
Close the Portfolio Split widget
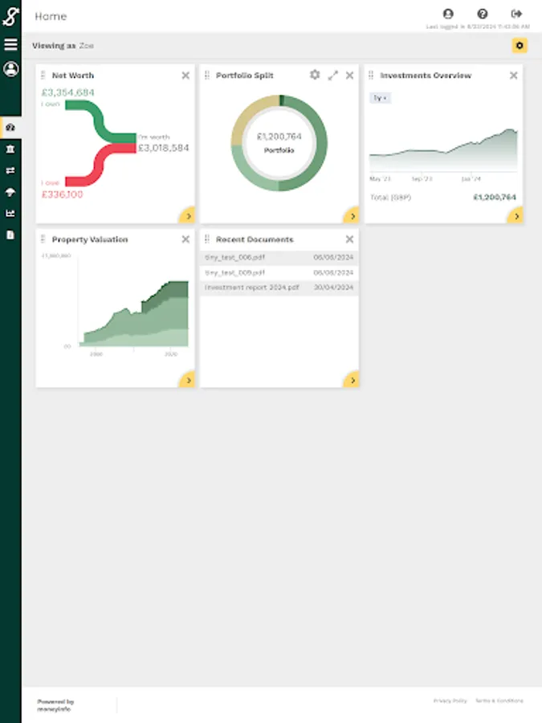point(350,76)
